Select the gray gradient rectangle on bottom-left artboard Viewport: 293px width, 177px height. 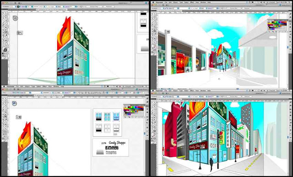click(x=100, y=152)
